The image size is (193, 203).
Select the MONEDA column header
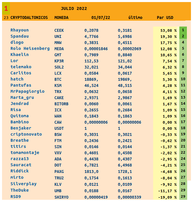[61, 18]
